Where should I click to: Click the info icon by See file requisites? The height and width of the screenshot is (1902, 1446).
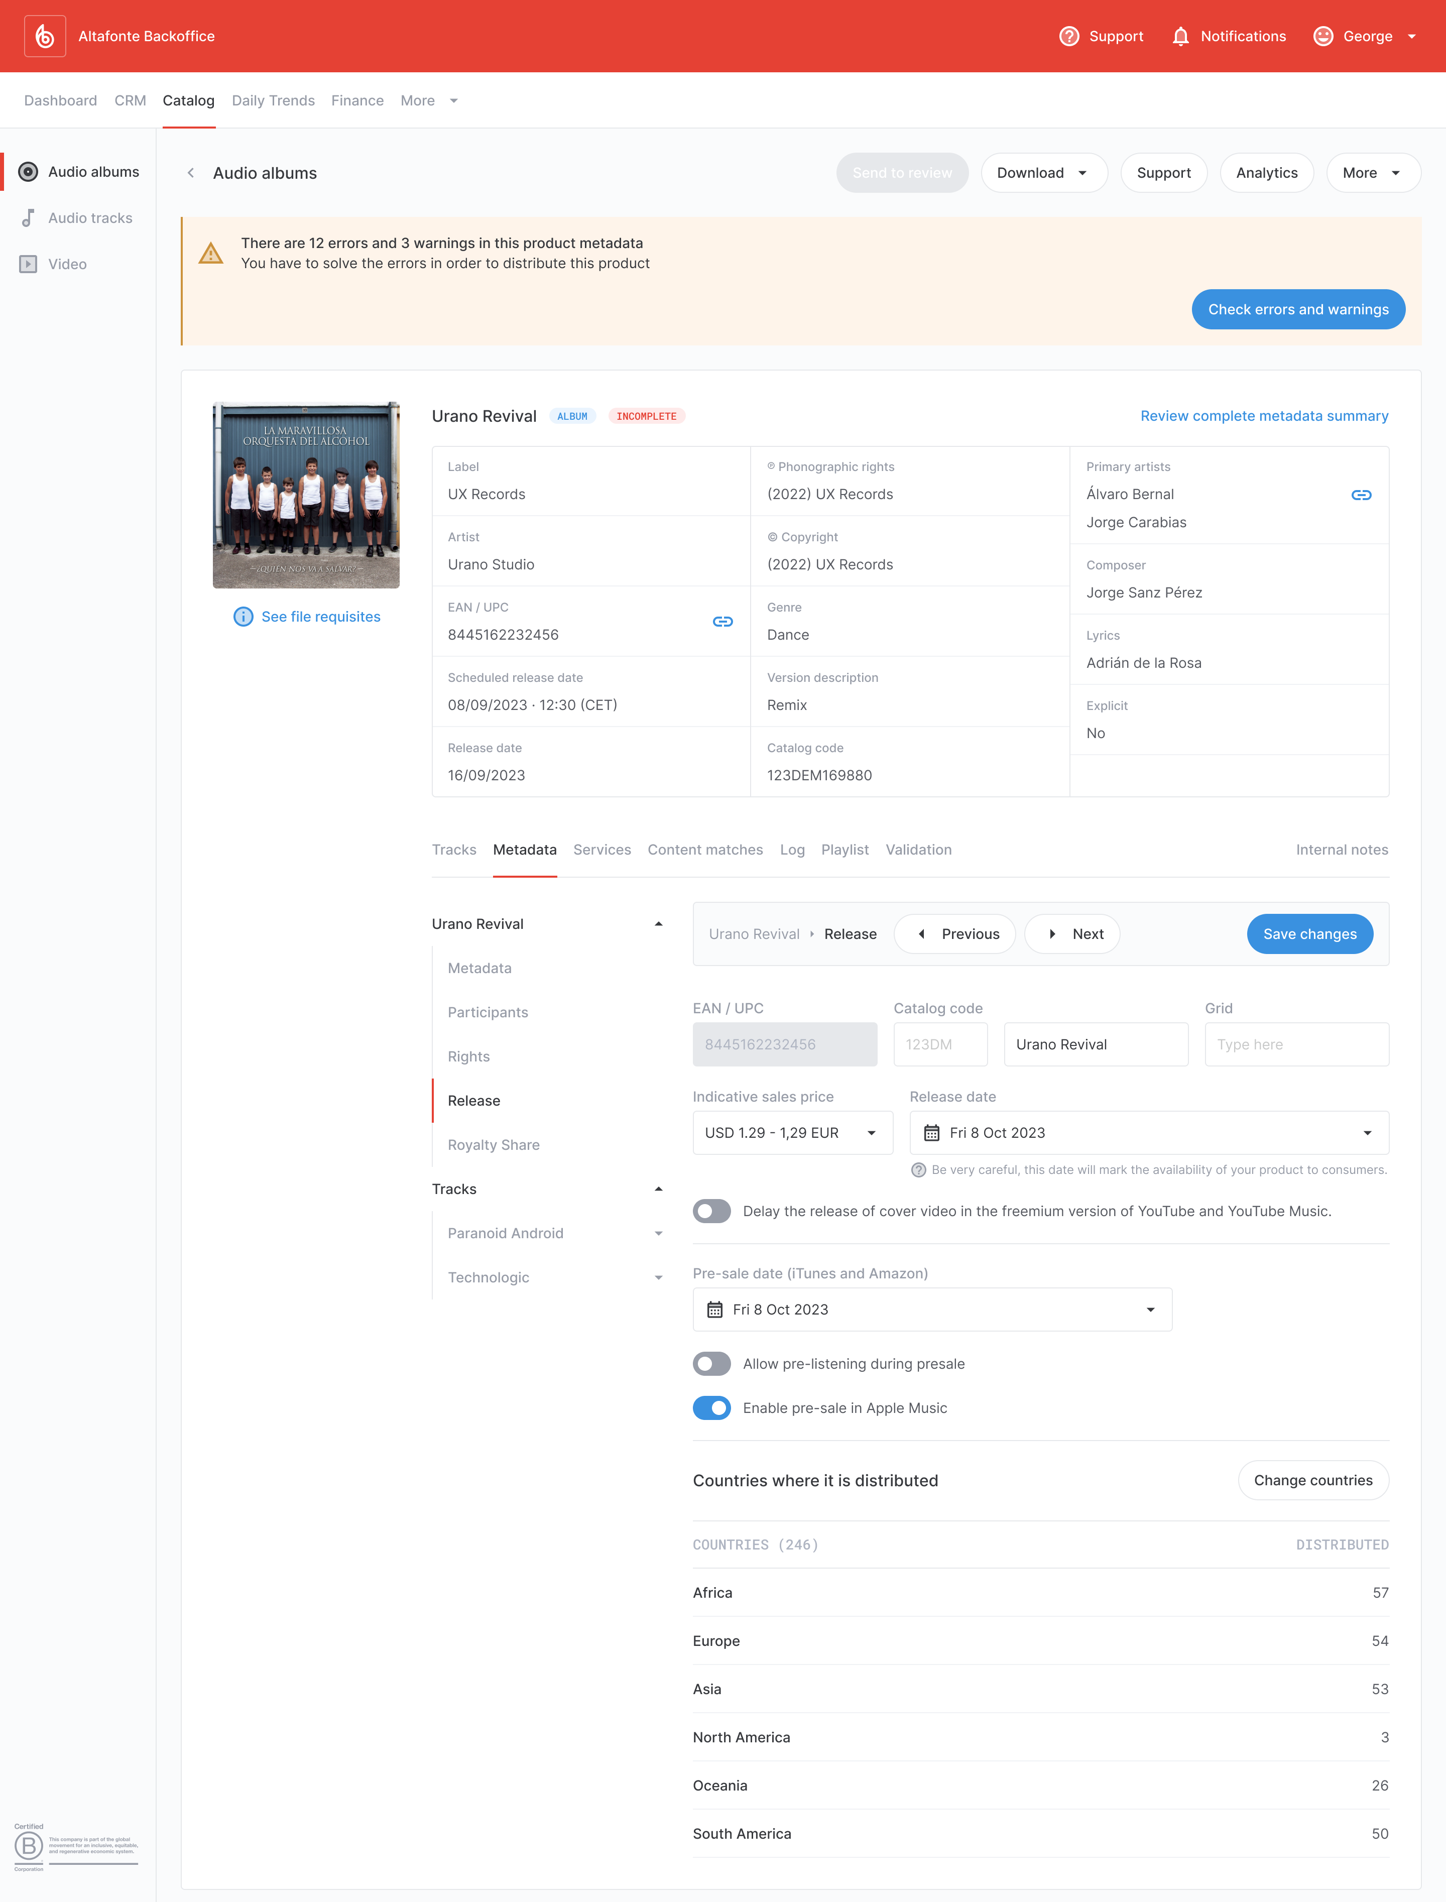pos(244,616)
